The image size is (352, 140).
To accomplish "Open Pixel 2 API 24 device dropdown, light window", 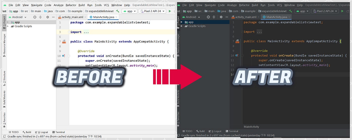I will (152, 11).
